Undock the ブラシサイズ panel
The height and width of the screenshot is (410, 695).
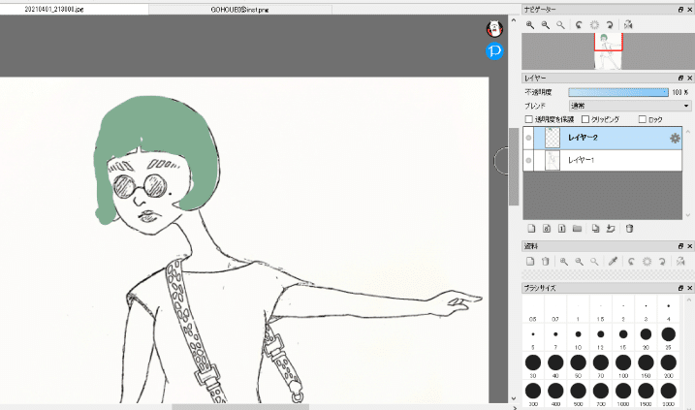(680, 288)
